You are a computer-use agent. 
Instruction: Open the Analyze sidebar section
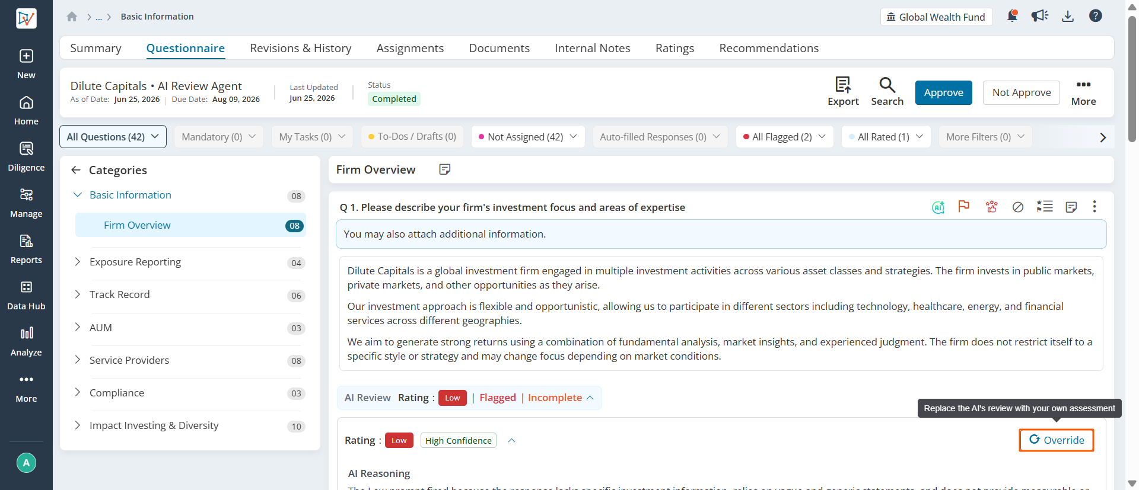point(26,341)
